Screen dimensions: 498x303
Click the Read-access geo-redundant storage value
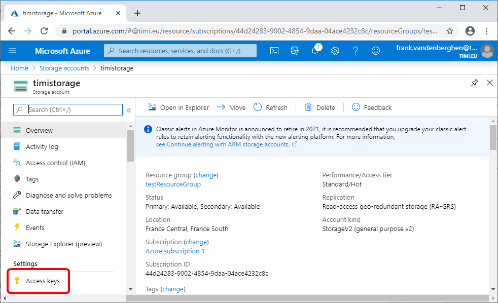389,207
